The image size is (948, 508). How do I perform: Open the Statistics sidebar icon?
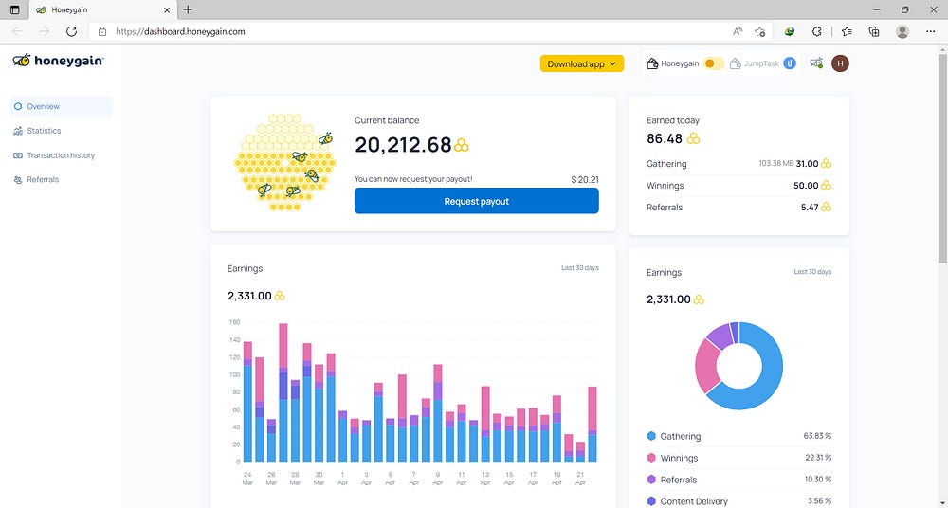coord(17,131)
